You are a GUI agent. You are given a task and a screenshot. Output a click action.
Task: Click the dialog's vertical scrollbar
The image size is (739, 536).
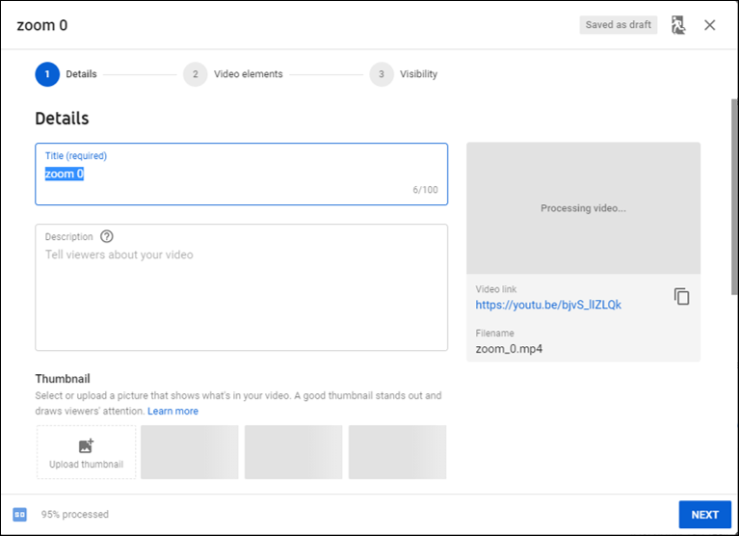click(734, 197)
